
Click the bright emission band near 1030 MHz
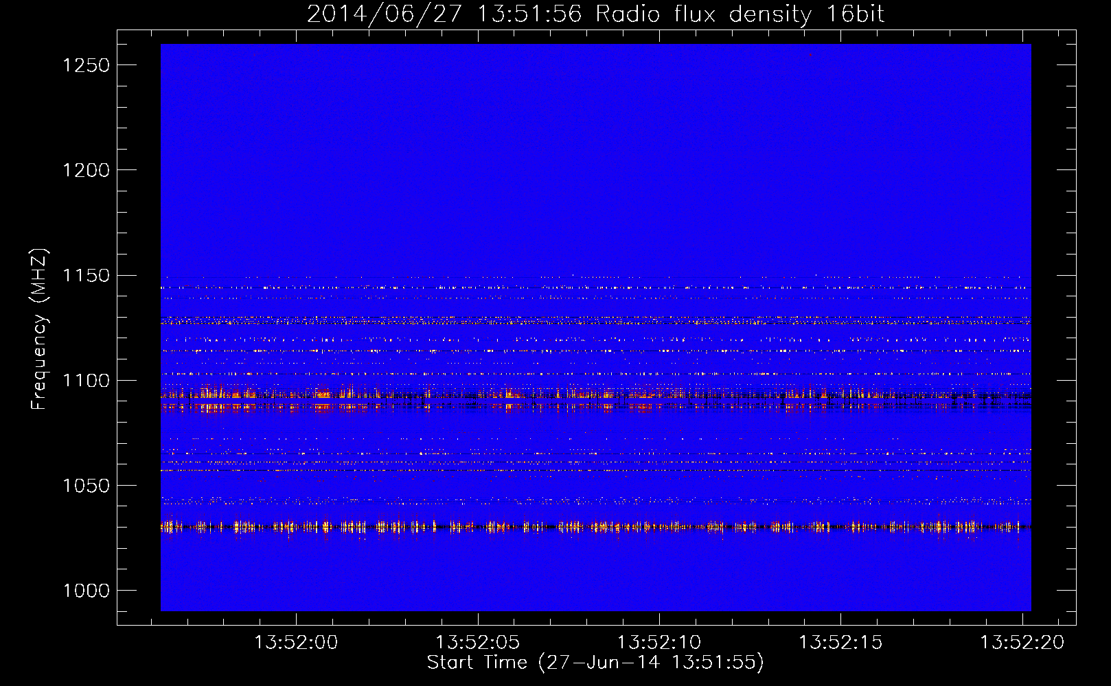596,527
